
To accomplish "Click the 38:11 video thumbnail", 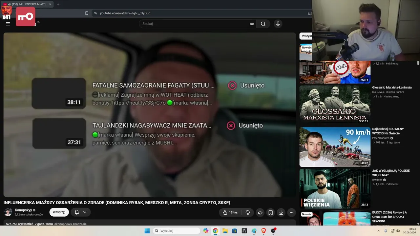I will [x=59, y=93].
